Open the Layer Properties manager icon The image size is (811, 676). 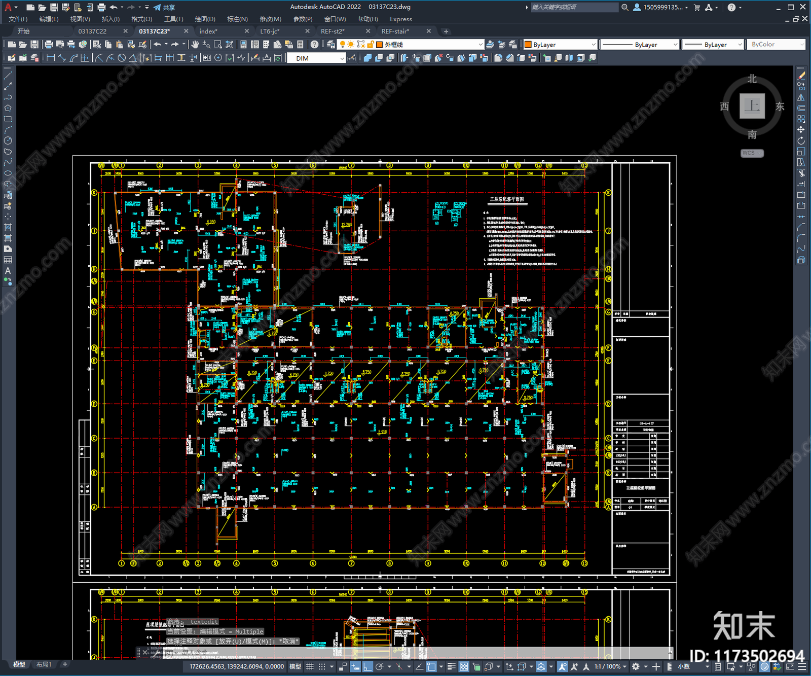[331, 45]
